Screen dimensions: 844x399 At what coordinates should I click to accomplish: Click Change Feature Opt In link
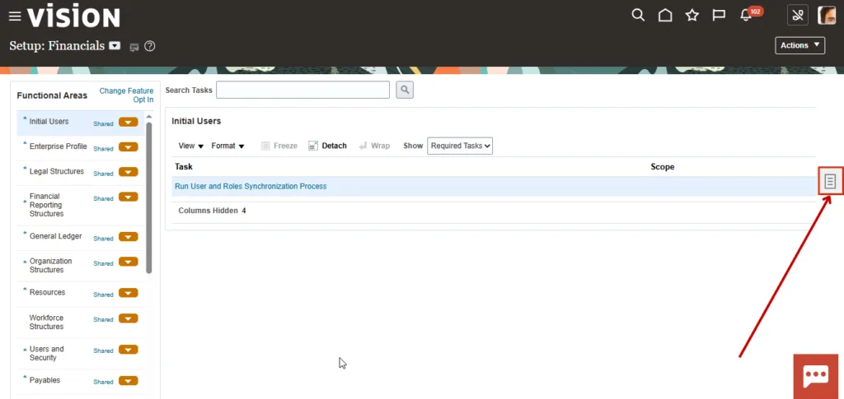click(126, 95)
